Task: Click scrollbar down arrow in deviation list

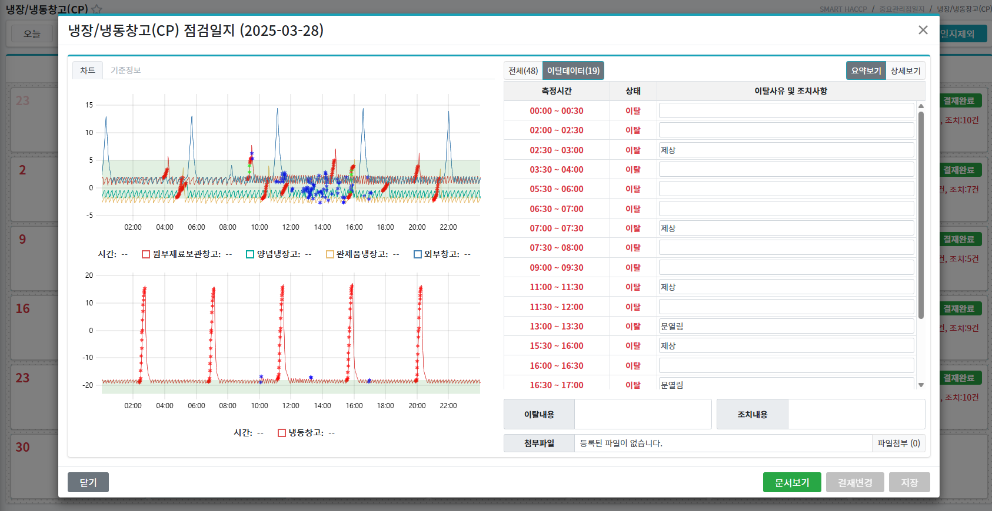Action: [x=921, y=385]
